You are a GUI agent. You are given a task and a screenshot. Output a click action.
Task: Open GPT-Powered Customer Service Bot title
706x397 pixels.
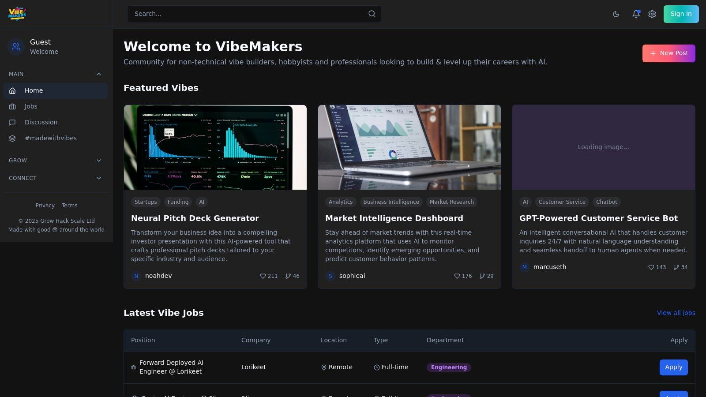(598, 218)
